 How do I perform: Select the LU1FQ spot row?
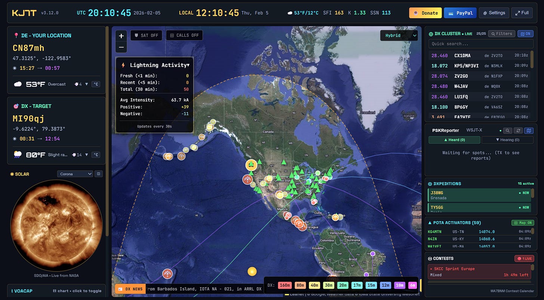pyautogui.click(x=479, y=97)
